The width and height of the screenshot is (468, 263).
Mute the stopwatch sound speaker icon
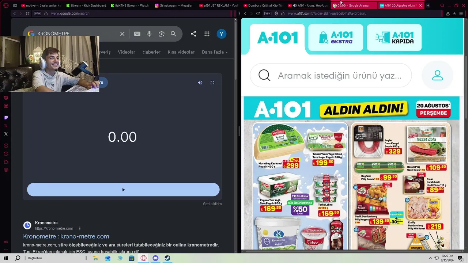click(200, 83)
